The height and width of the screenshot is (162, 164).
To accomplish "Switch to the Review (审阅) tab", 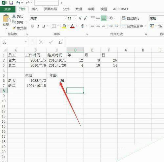I will pos(91,9).
